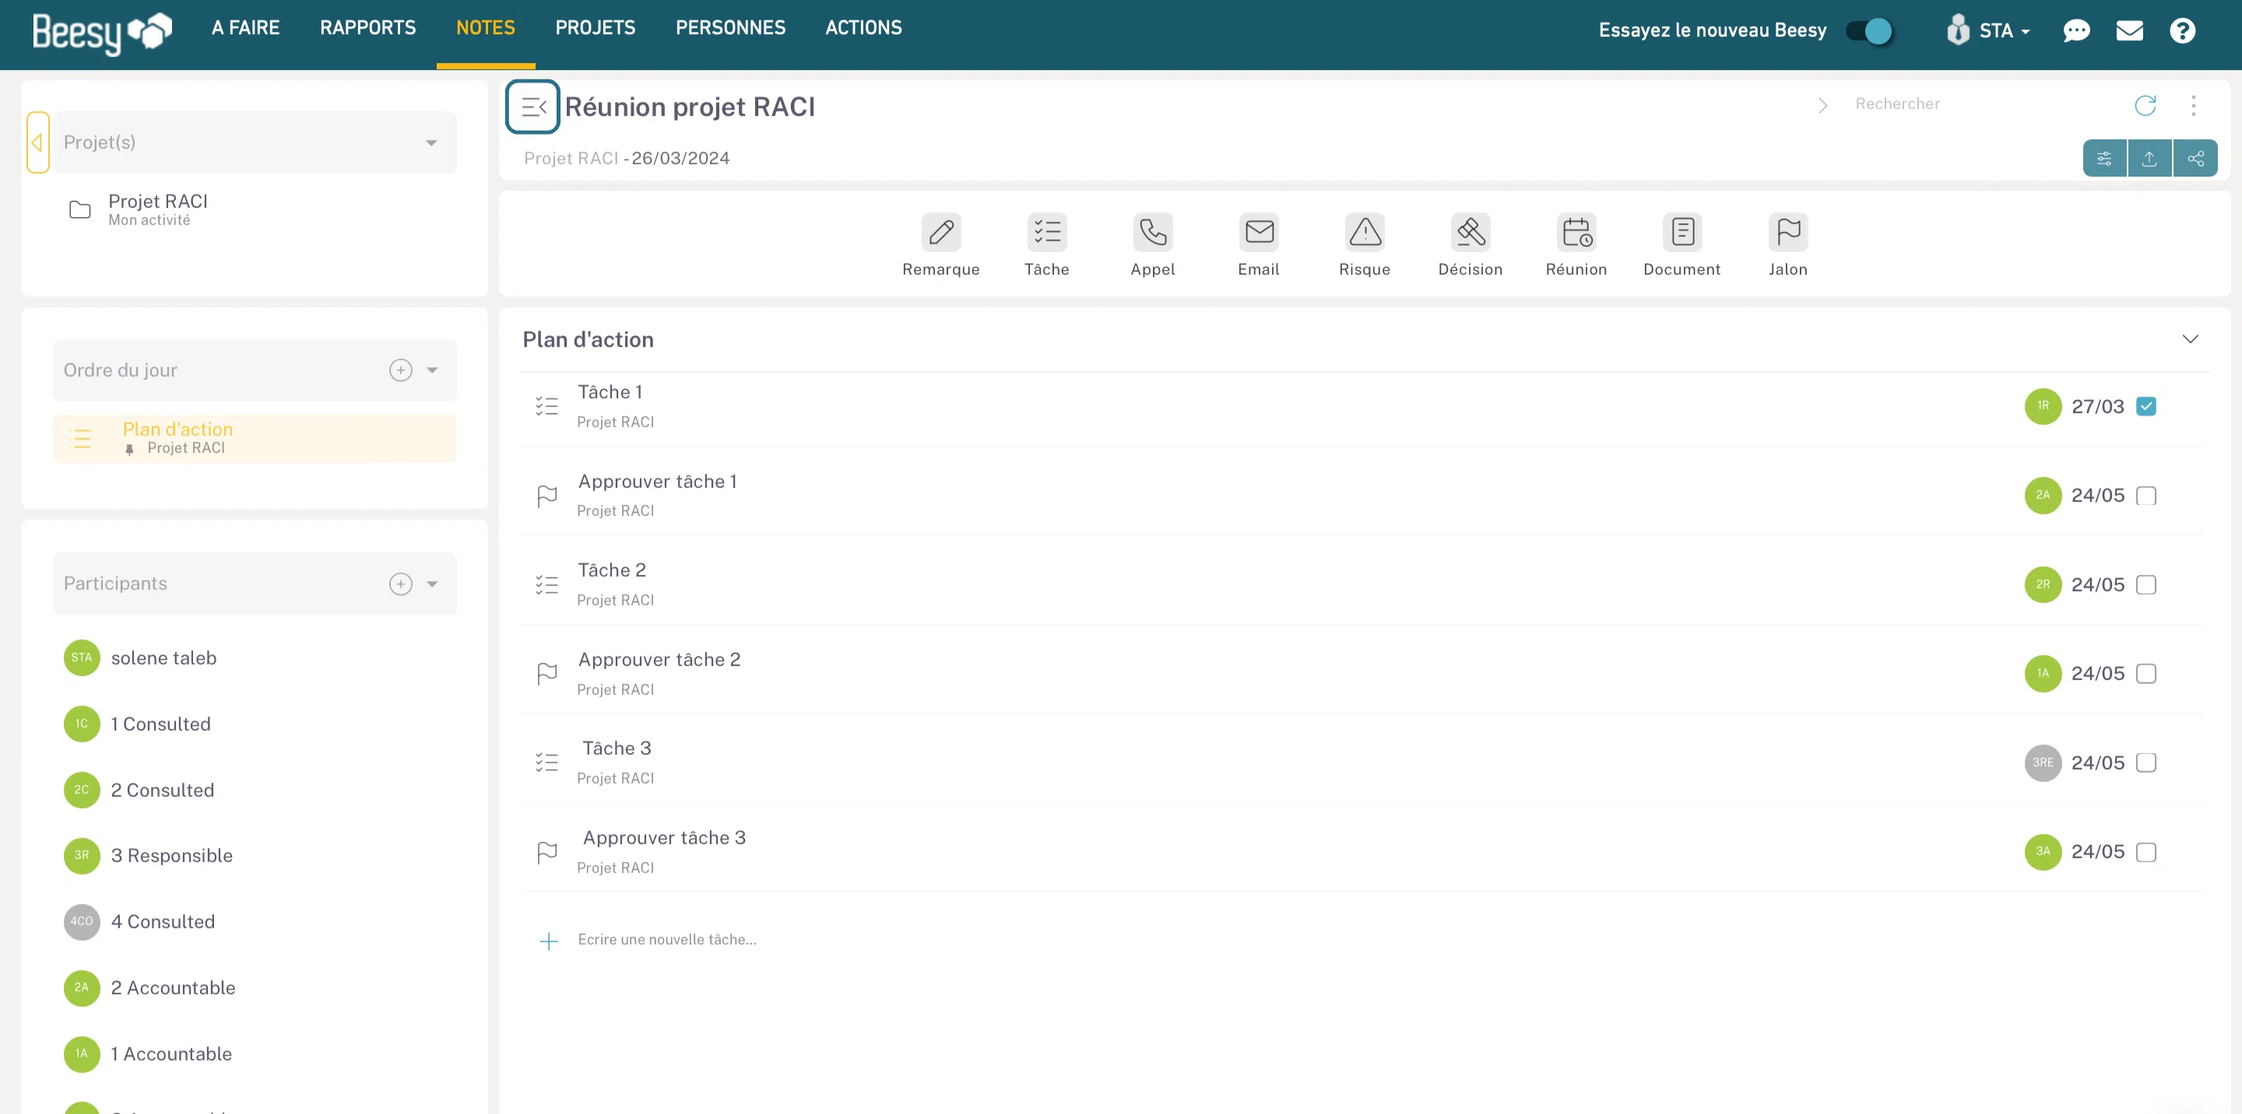
Task: Click participant 4 Consulted
Action: [x=139, y=922]
